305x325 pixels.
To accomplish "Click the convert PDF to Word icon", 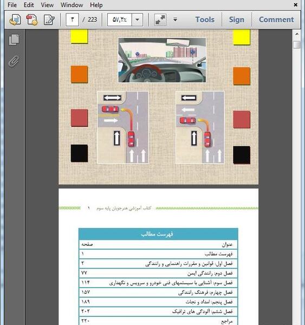I will tap(15, 19).
